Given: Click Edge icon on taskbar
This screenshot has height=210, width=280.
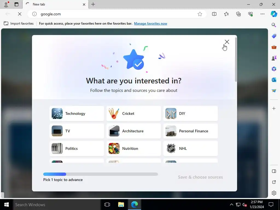Looking at the screenshot, I should (135, 205).
